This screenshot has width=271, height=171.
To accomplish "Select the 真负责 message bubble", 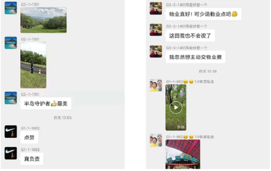I will pyautogui.click(x=32, y=159).
